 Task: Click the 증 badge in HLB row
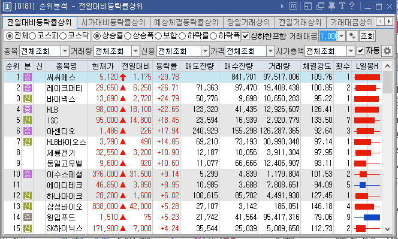pos(28,110)
